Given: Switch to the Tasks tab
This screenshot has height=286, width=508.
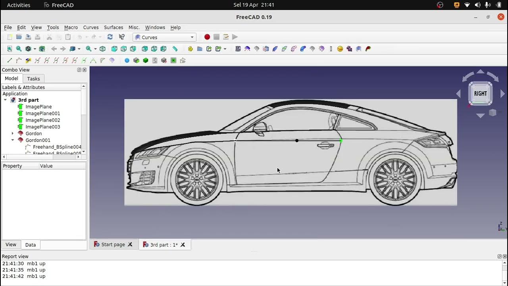Looking at the screenshot, I should (x=33, y=79).
